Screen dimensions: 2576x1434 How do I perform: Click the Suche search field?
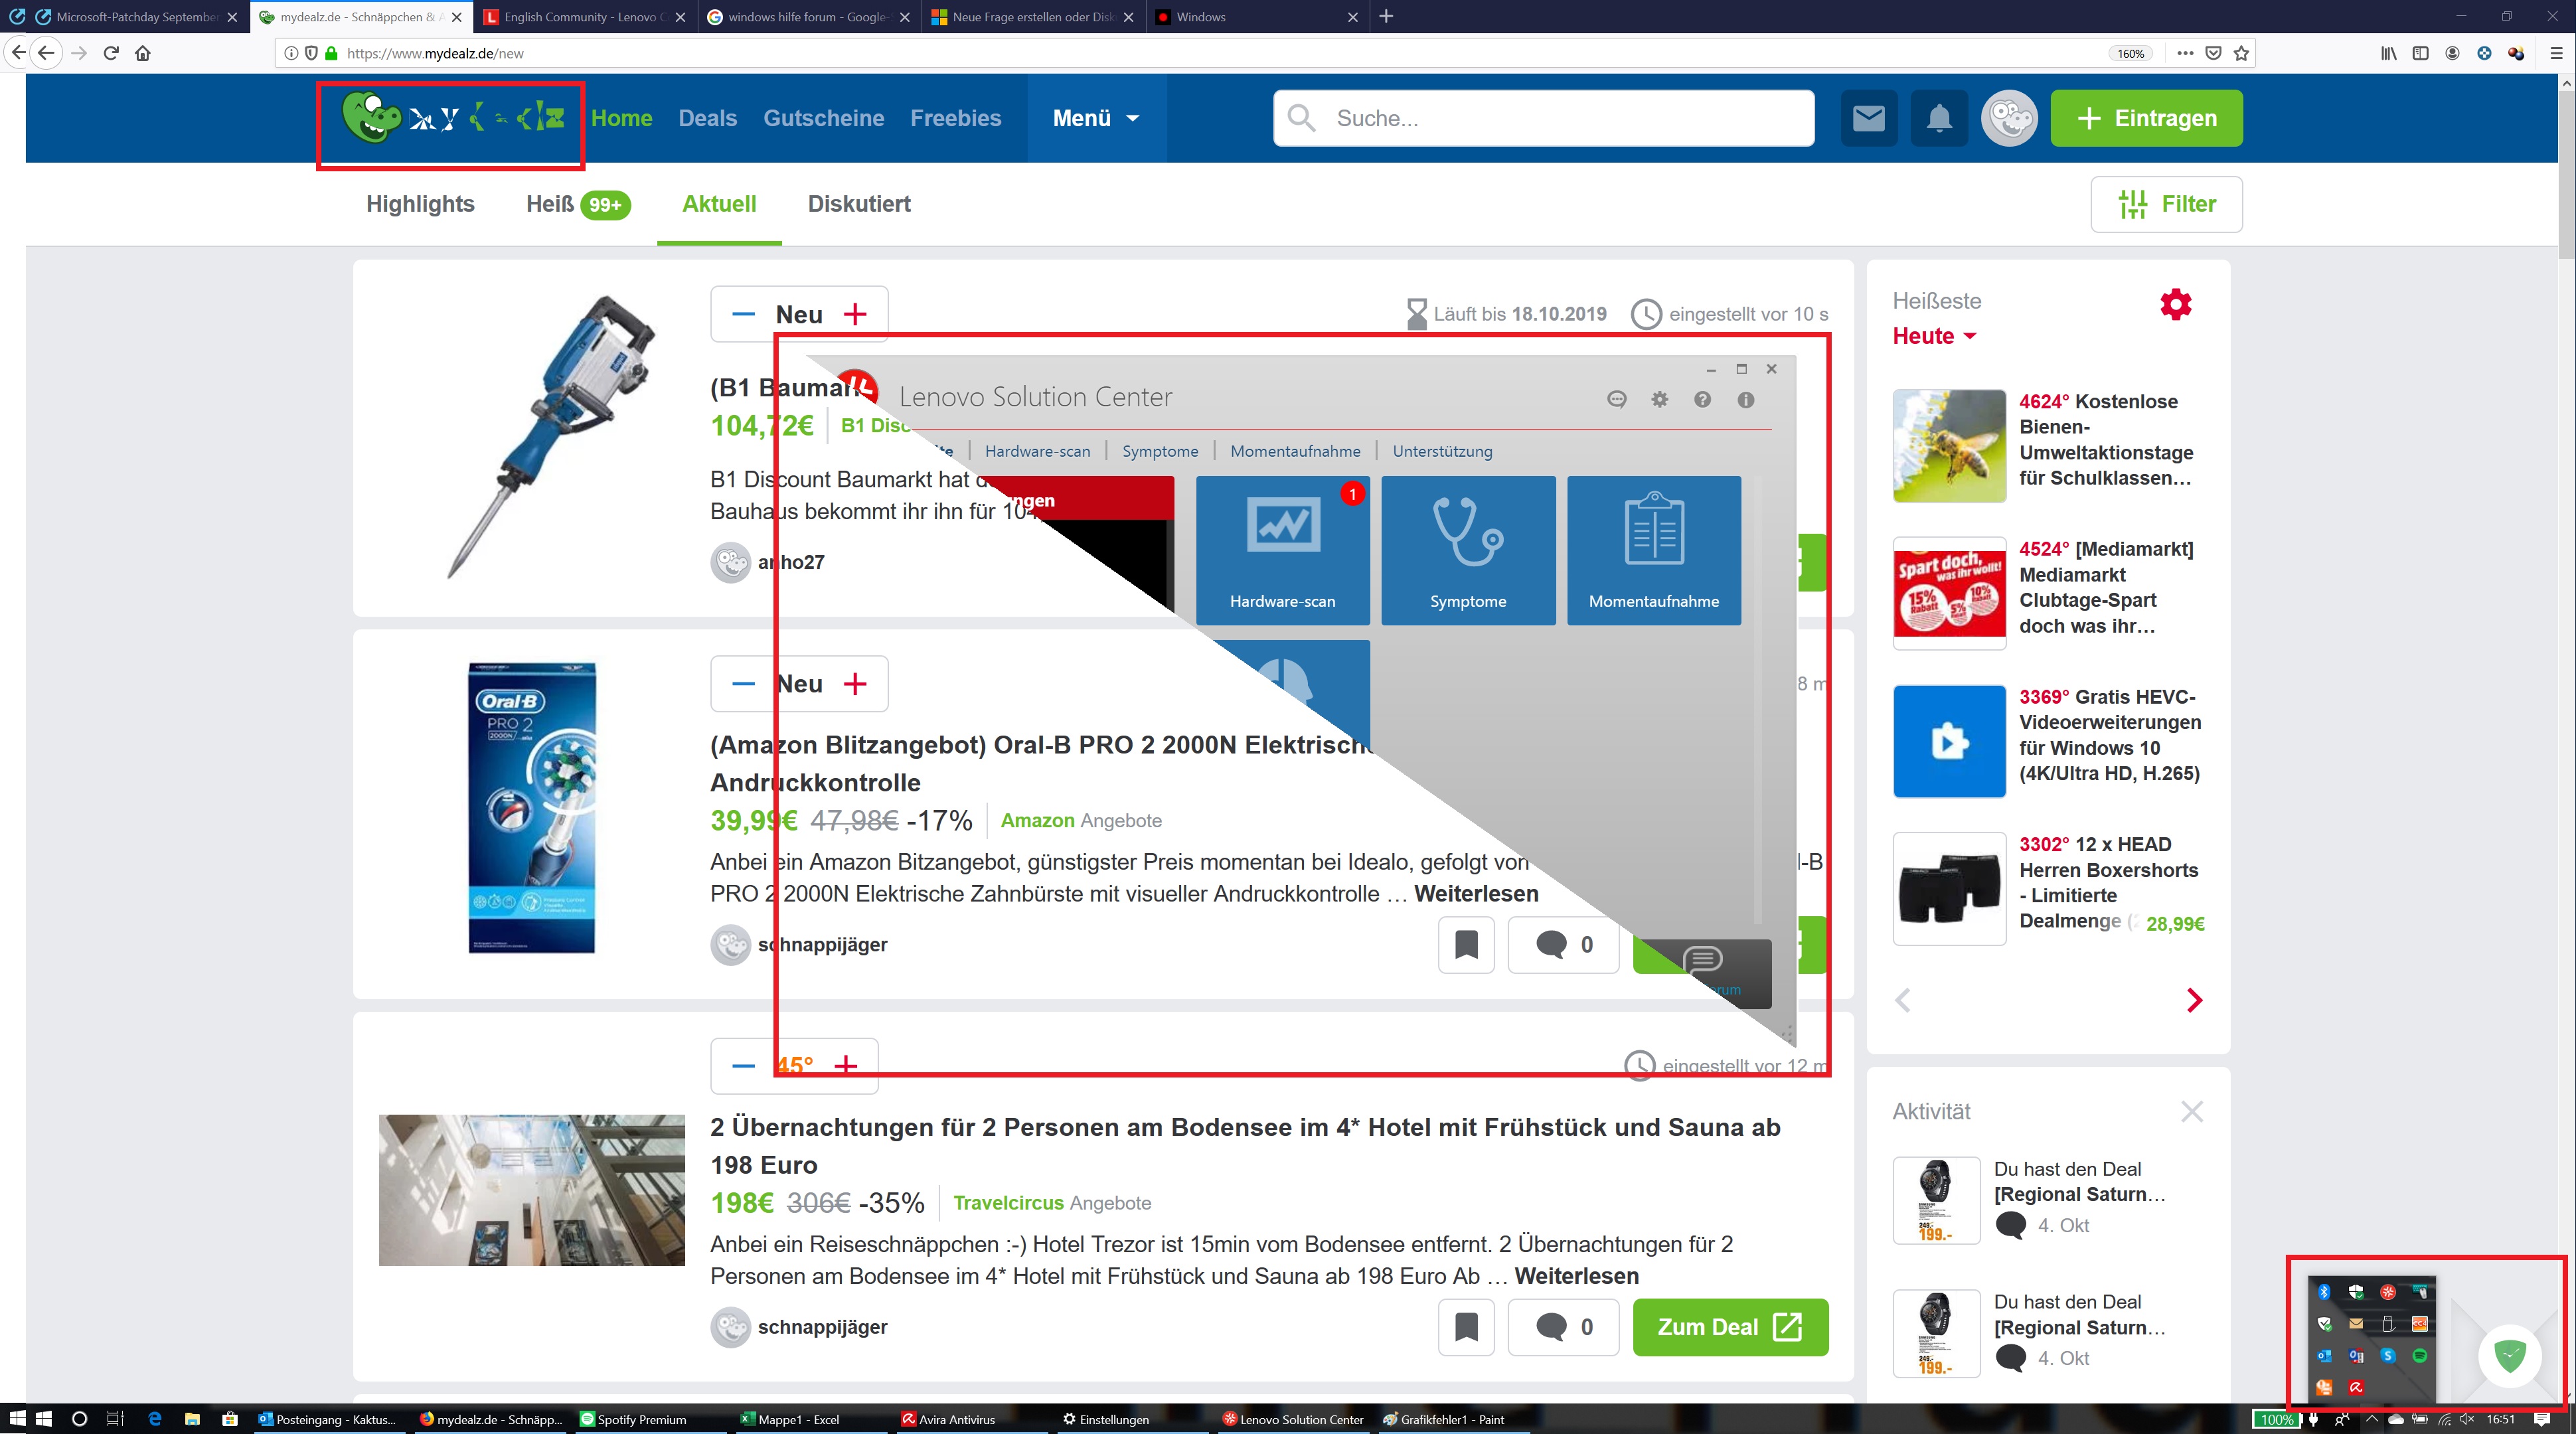pyautogui.click(x=1560, y=118)
